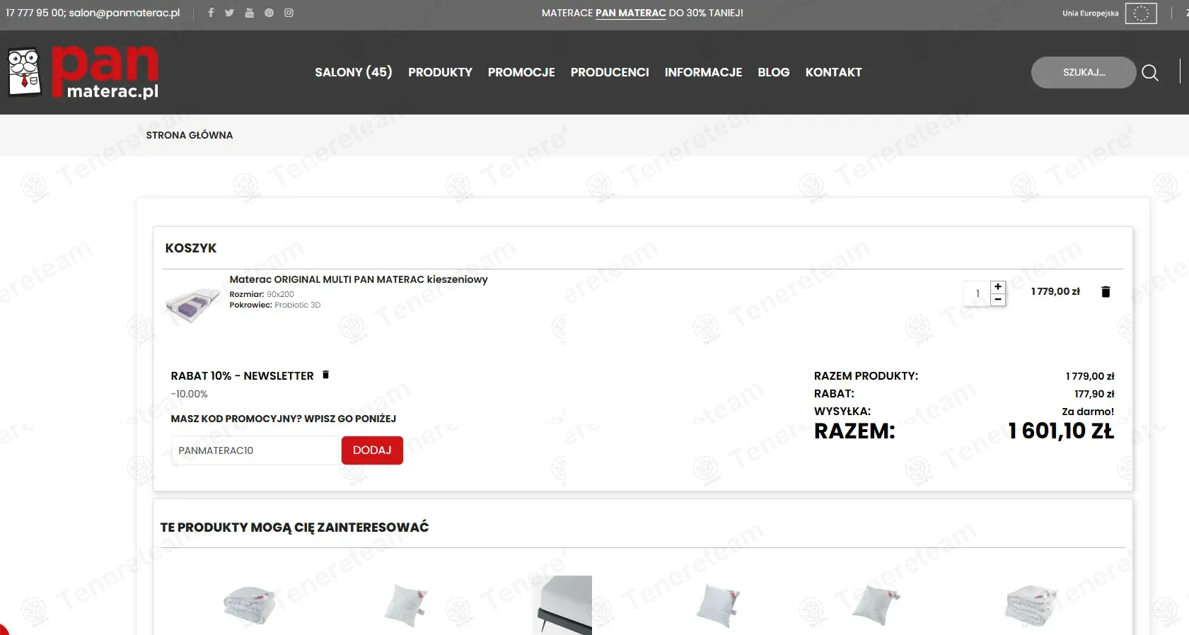Increase mattress quantity with plus button
This screenshot has height=635, width=1189.
998,286
